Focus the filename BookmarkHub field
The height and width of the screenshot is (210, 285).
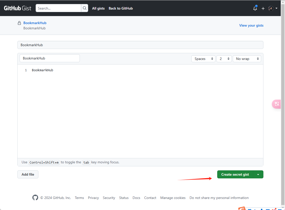click(50, 58)
